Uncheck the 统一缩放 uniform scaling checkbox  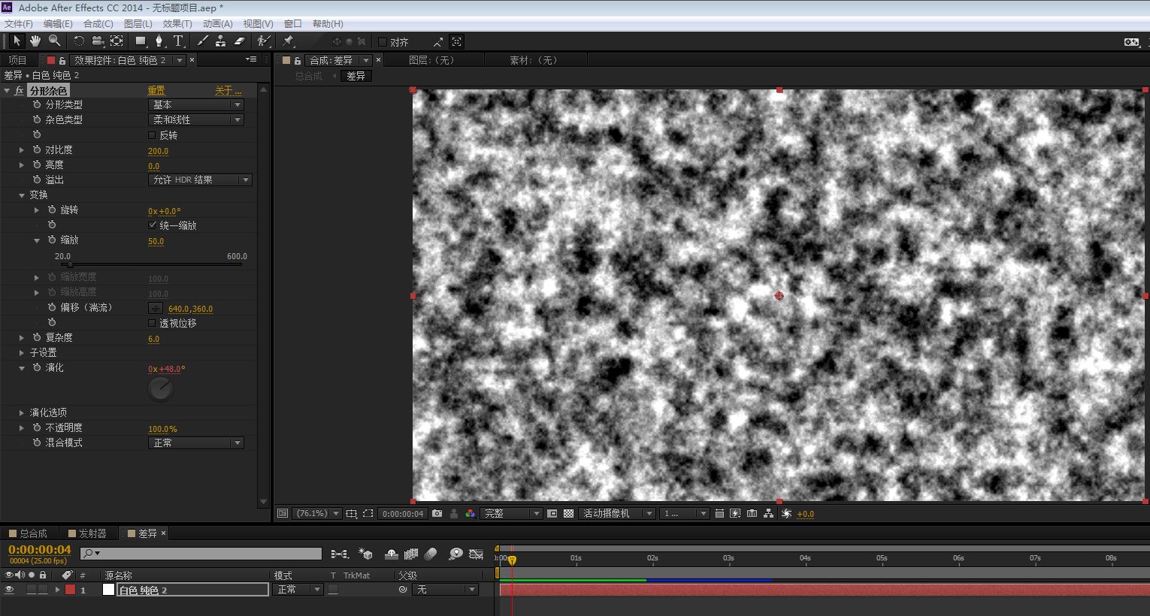(x=153, y=225)
